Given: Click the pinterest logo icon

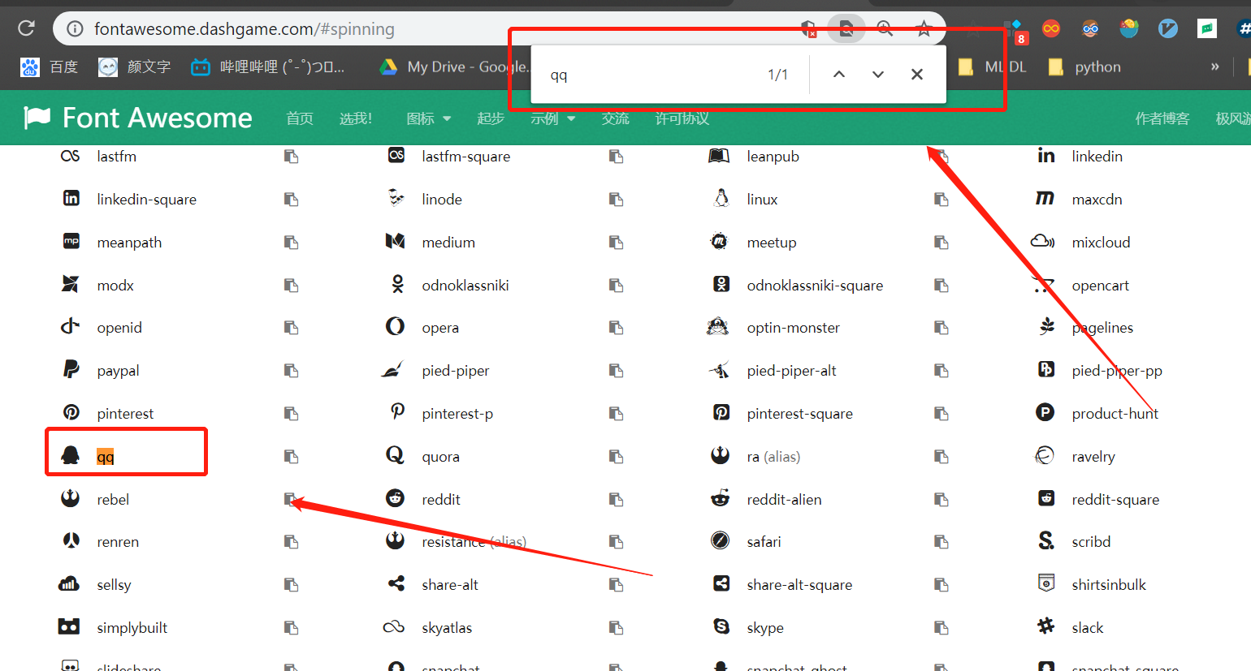Looking at the screenshot, I should coord(71,412).
